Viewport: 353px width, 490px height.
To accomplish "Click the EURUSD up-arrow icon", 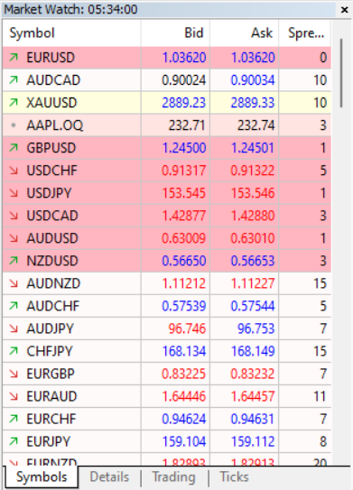I will [14, 58].
